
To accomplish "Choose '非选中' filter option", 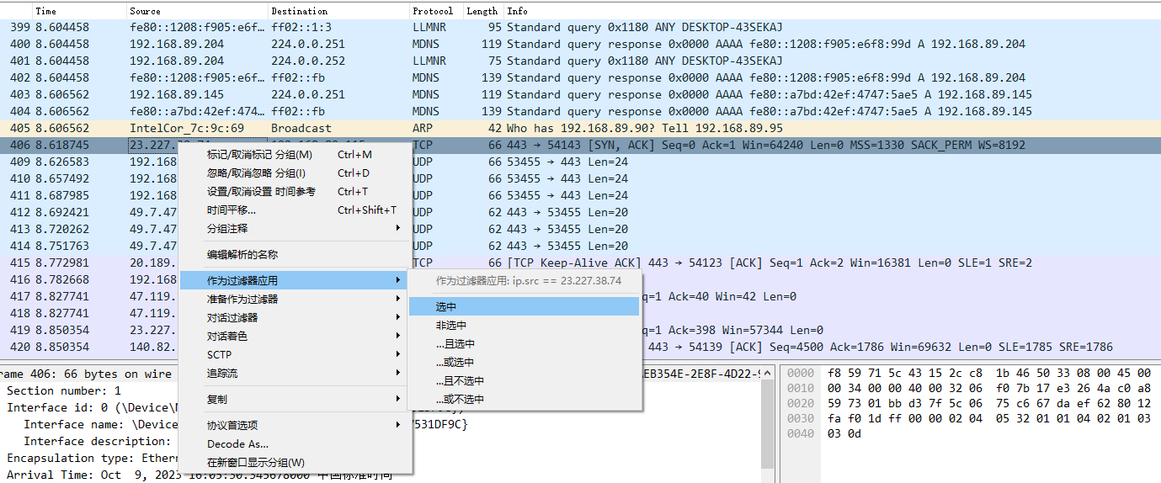I will coord(450,326).
